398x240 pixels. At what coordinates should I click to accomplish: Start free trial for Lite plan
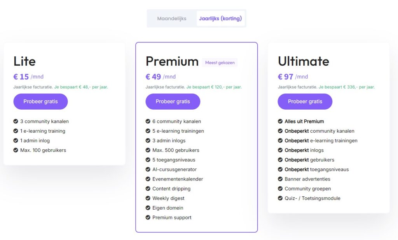click(40, 102)
